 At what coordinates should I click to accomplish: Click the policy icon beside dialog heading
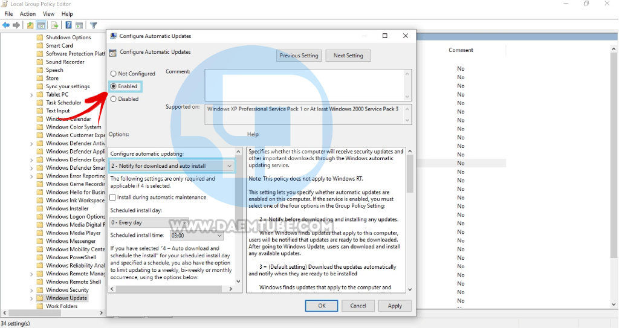pos(113,52)
